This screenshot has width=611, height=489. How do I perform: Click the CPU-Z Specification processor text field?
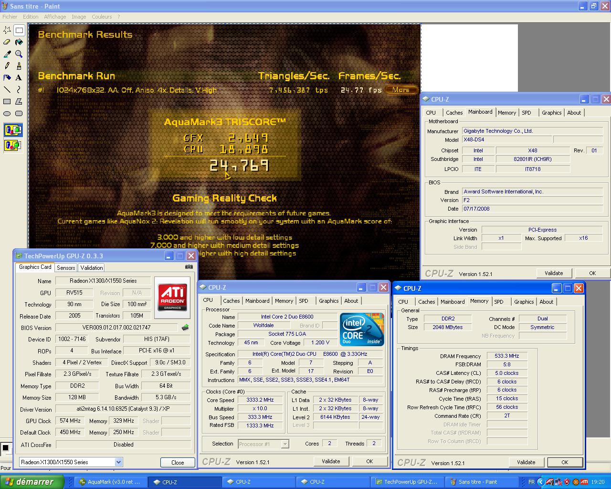click(310, 354)
